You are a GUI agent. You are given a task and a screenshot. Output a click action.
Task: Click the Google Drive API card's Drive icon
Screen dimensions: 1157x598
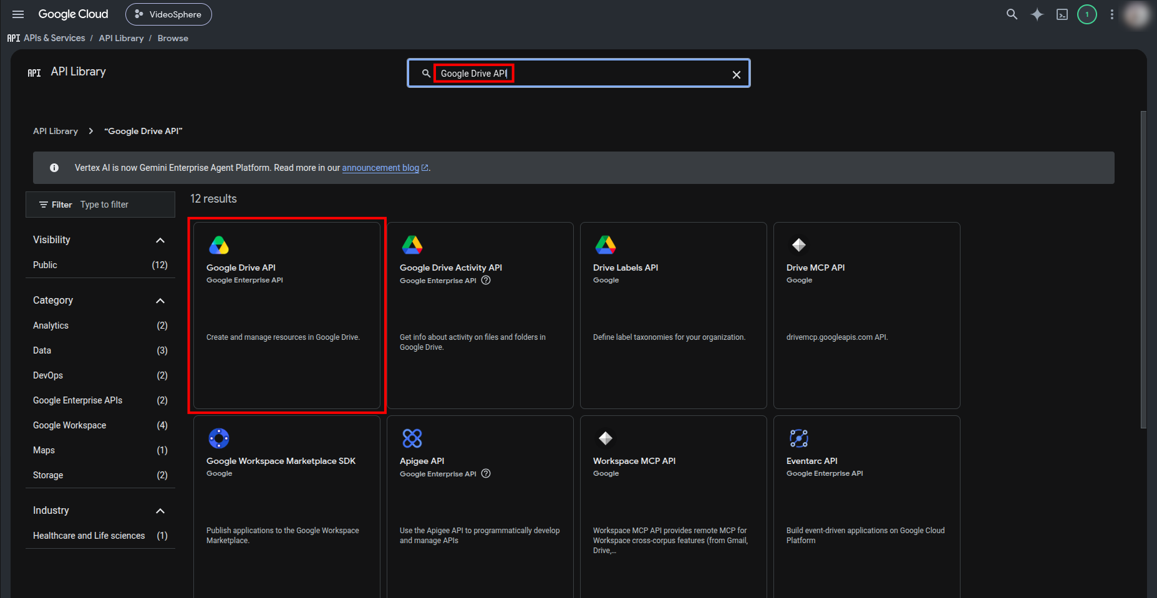pyautogui.click(x=219, y=245)
